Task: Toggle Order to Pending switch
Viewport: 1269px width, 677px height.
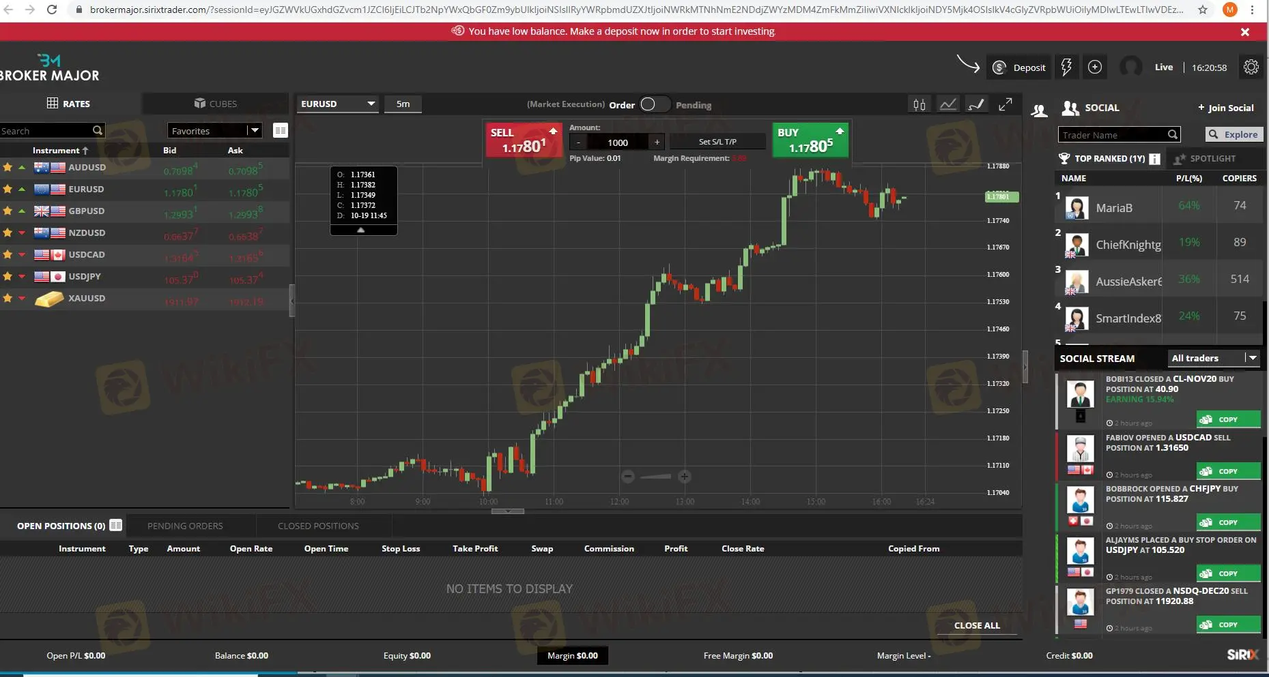Action: pyautogui.click(x=654, y=104)
